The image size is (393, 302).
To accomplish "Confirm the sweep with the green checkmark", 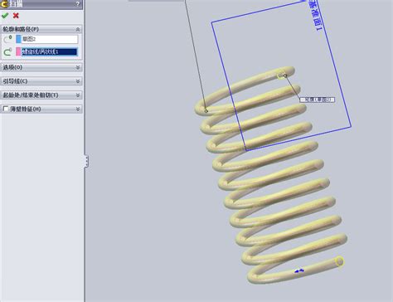I will (5, 16).
